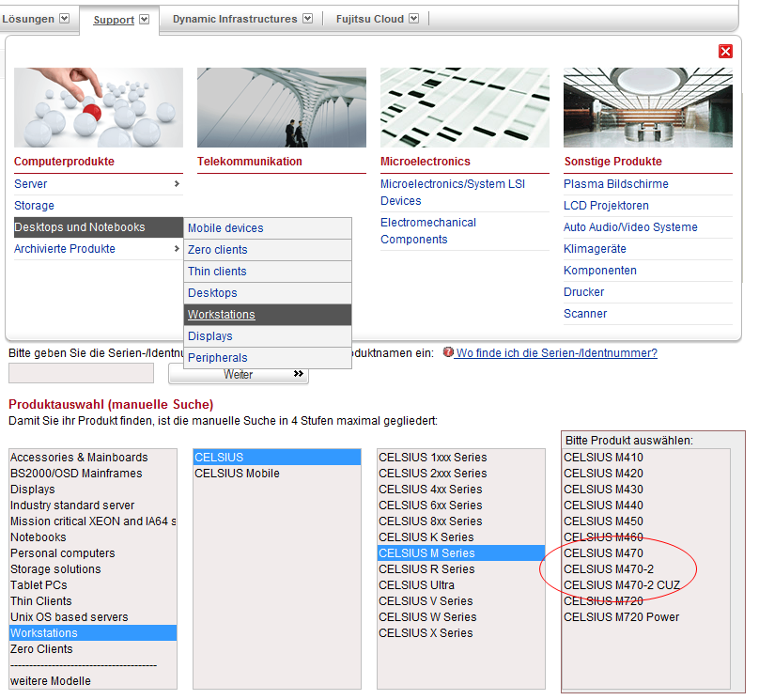Choose Peripherals in the submenu
759x700 pixels.
tap(268, 358)
